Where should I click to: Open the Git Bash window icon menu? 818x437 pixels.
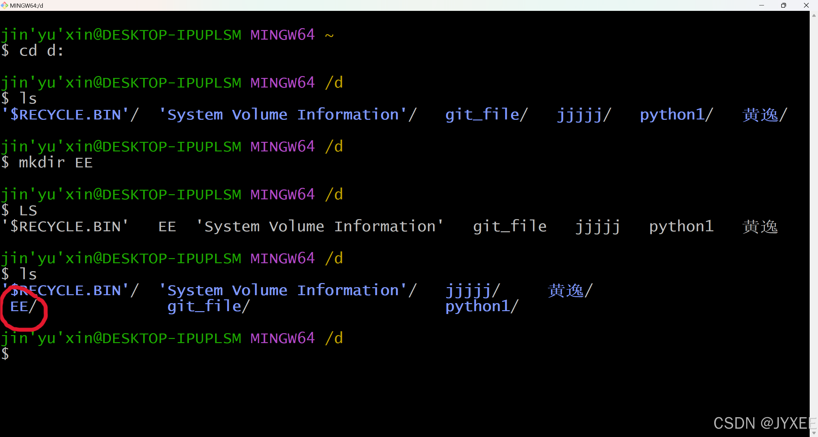tap(4, 5)
